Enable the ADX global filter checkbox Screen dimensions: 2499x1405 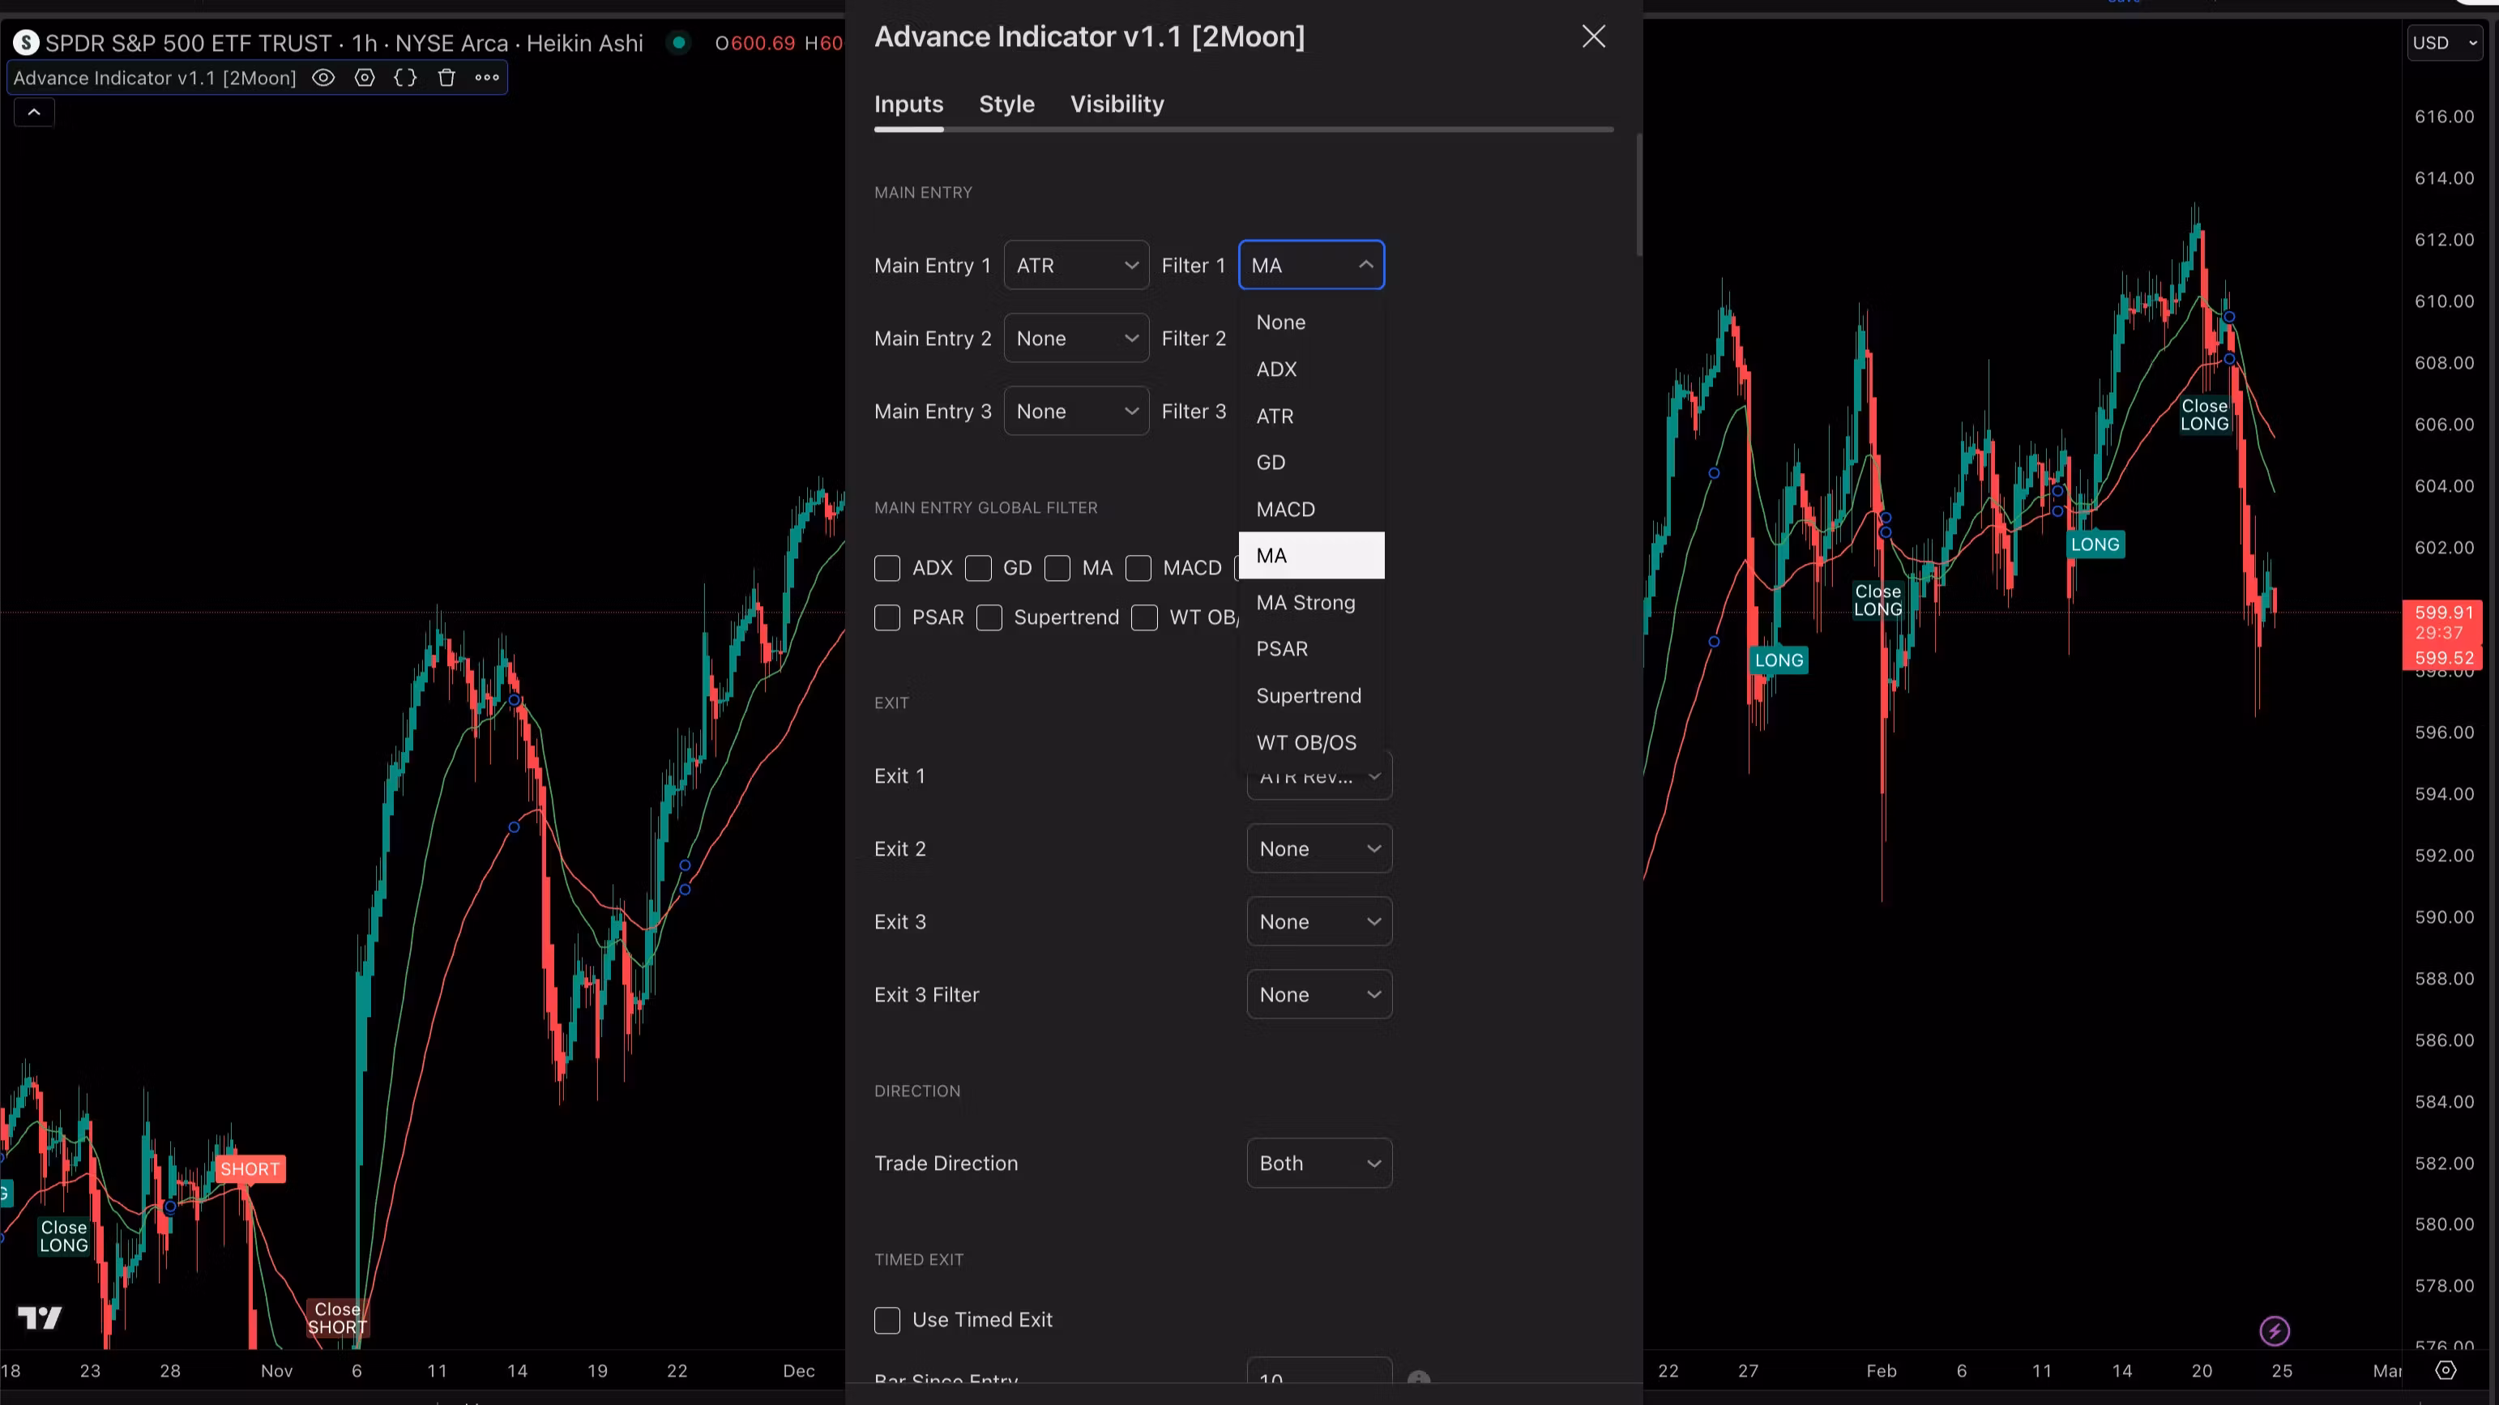[886, 568]
